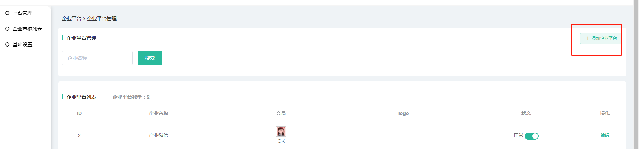Select the 企业微信 name cell
Screen dimensions: 639x149
[x=158, y=135]
